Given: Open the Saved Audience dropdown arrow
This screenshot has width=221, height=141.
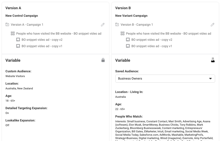Looking at the screenshot, I should pyautogui.click(x=211, y=79).
